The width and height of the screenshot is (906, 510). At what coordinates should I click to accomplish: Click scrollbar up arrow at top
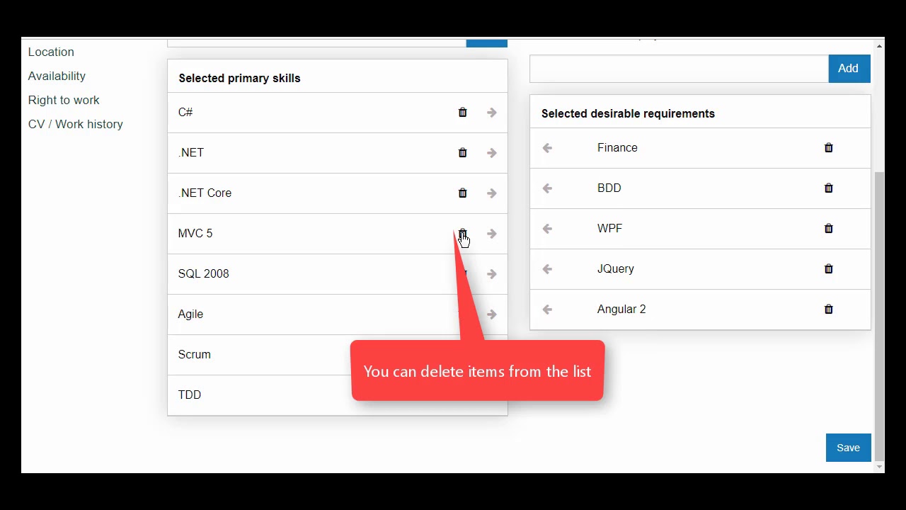879,46
